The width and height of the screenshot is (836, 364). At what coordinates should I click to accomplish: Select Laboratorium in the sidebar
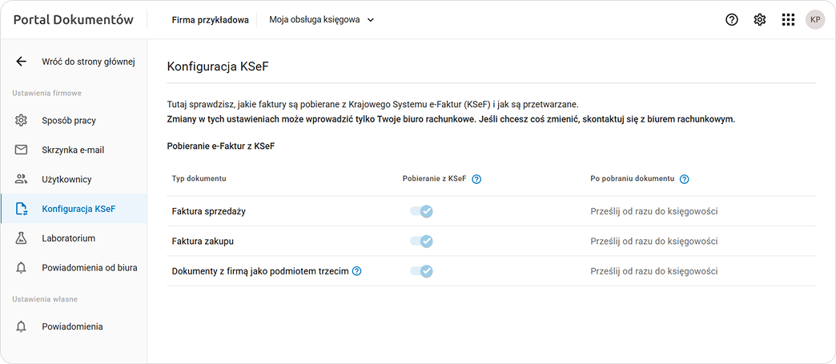click(69, 238)
